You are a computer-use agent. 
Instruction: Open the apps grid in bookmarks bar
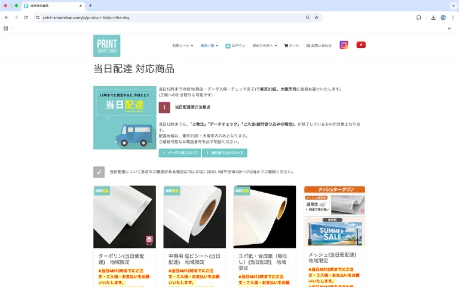click(x=5, y=29)
